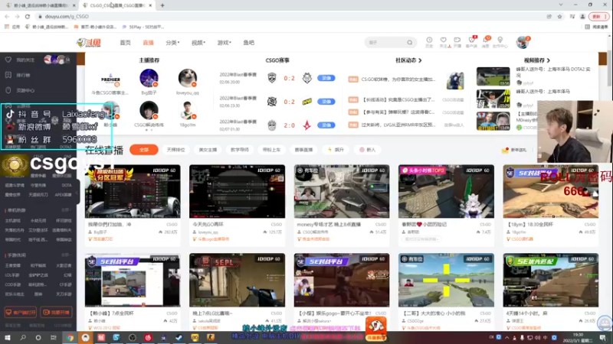This screenshot has width=613, height=344.
Task: Open 排行榜 ranking in left sidebar
Action: click(23, 75)
